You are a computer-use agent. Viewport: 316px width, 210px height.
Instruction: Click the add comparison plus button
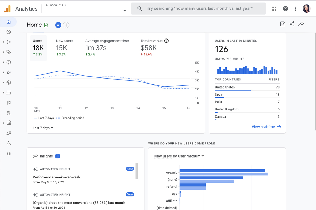(66, 25)
